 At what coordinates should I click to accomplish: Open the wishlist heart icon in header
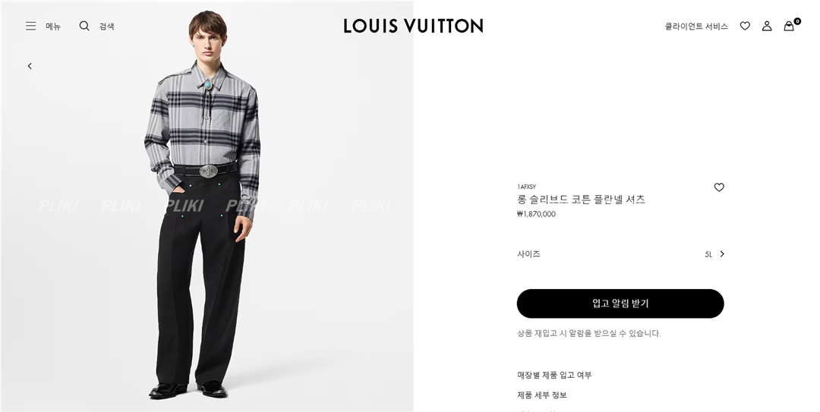tap(745, 26)
